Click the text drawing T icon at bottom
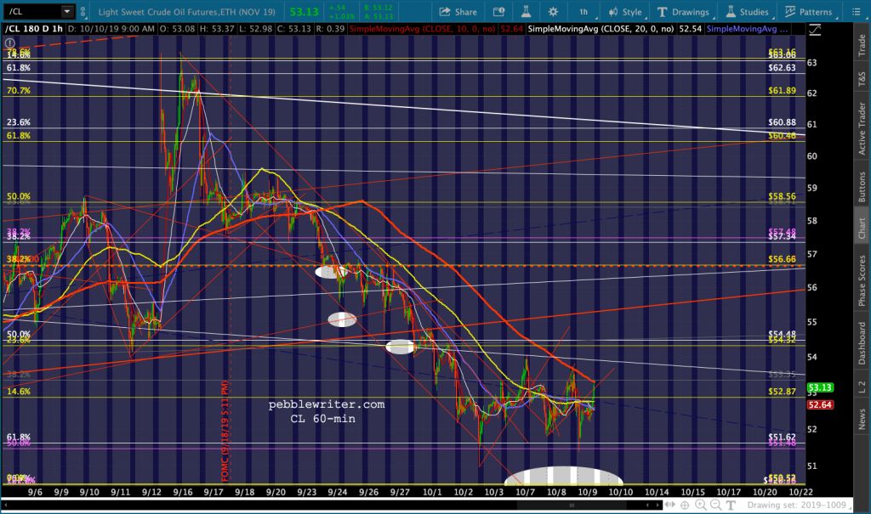 point(731,505)
